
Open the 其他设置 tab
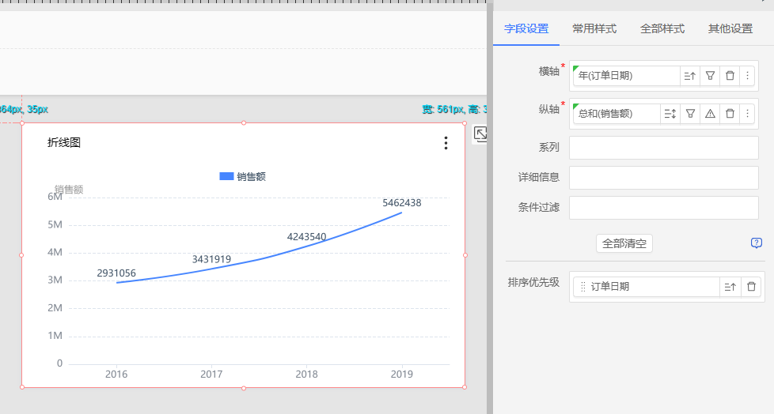pyautogui.click(x=730, y=28)
